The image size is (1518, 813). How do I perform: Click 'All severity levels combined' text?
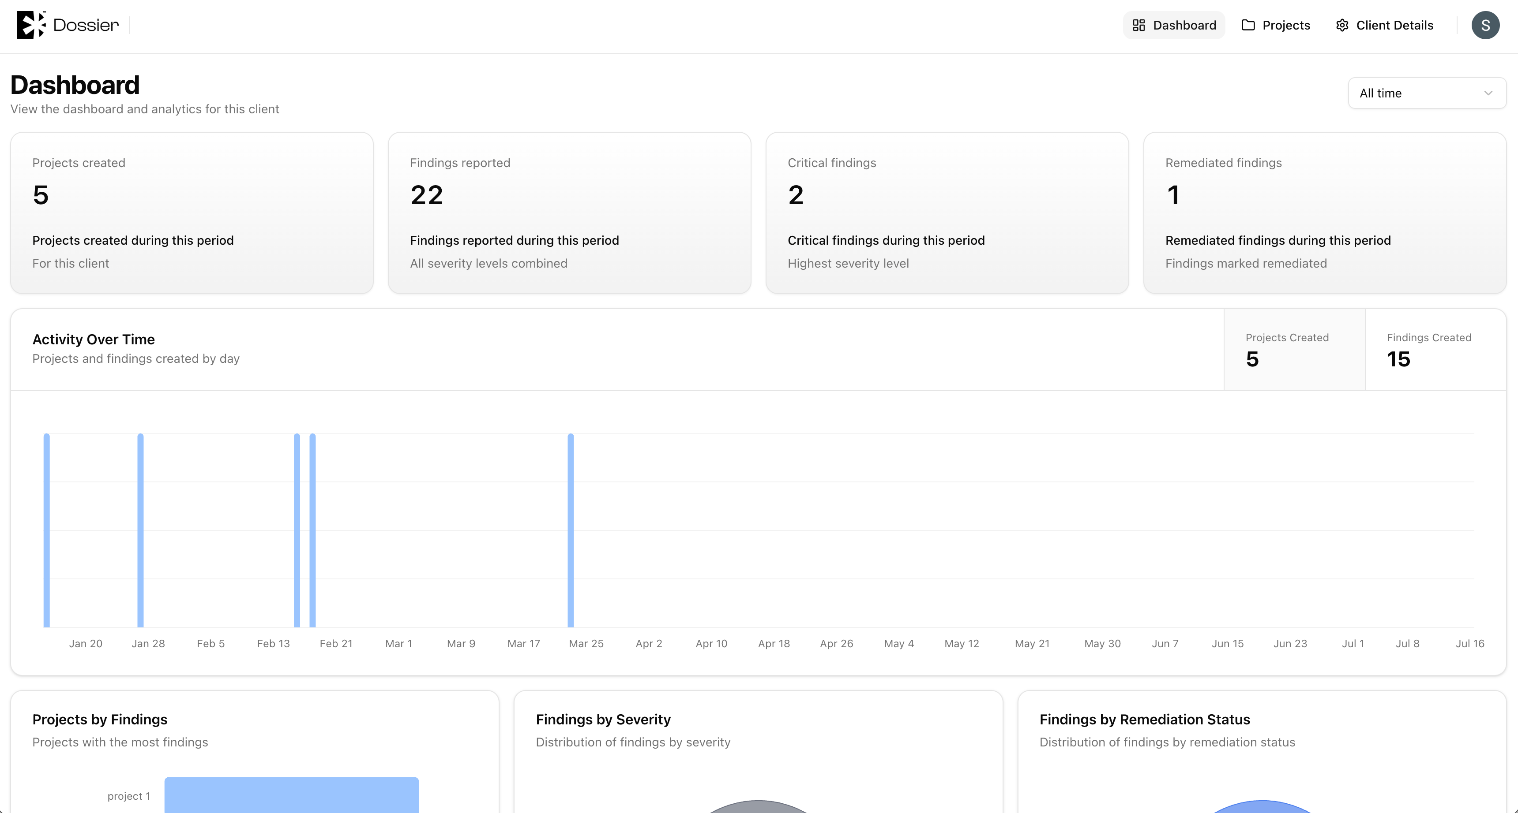click(488, 263)
